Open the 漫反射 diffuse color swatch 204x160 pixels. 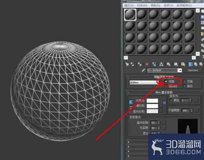(x=152, y=106)
